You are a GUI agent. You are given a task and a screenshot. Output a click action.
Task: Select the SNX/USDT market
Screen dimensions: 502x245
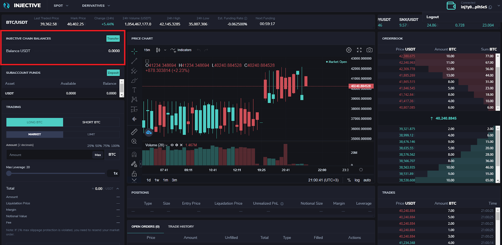pyautogui.click(x=409, y=19)
